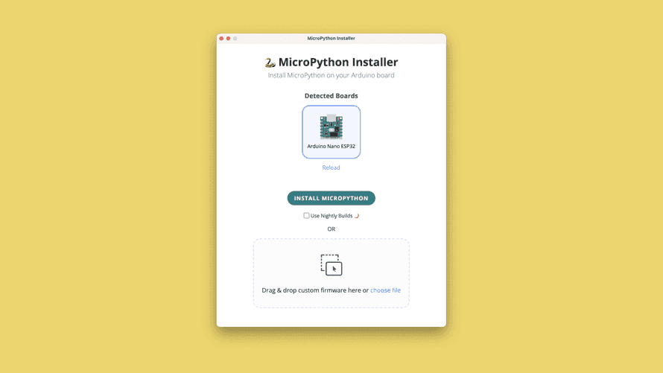
Task: Click the "MicroPython Installer" main heading
Action: pyautogui.click(x=338, y=62)
